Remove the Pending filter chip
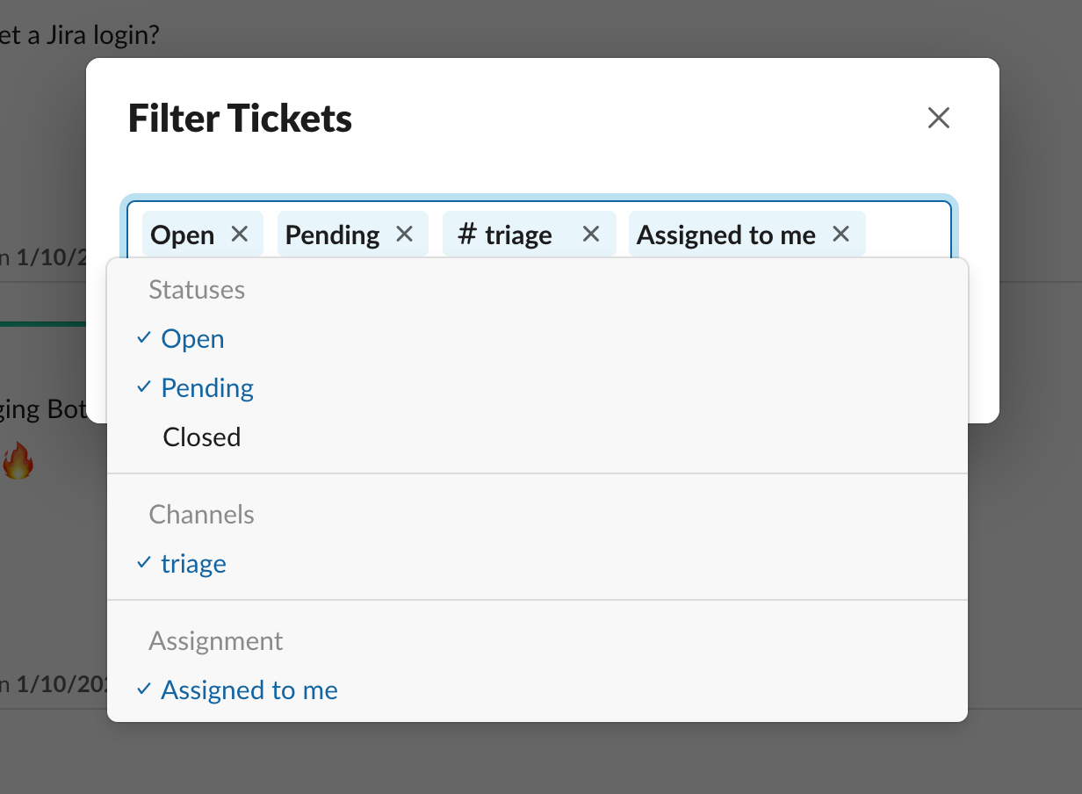Image resolution: width=1082 pixels, height=794 pixels. point(404,234)
